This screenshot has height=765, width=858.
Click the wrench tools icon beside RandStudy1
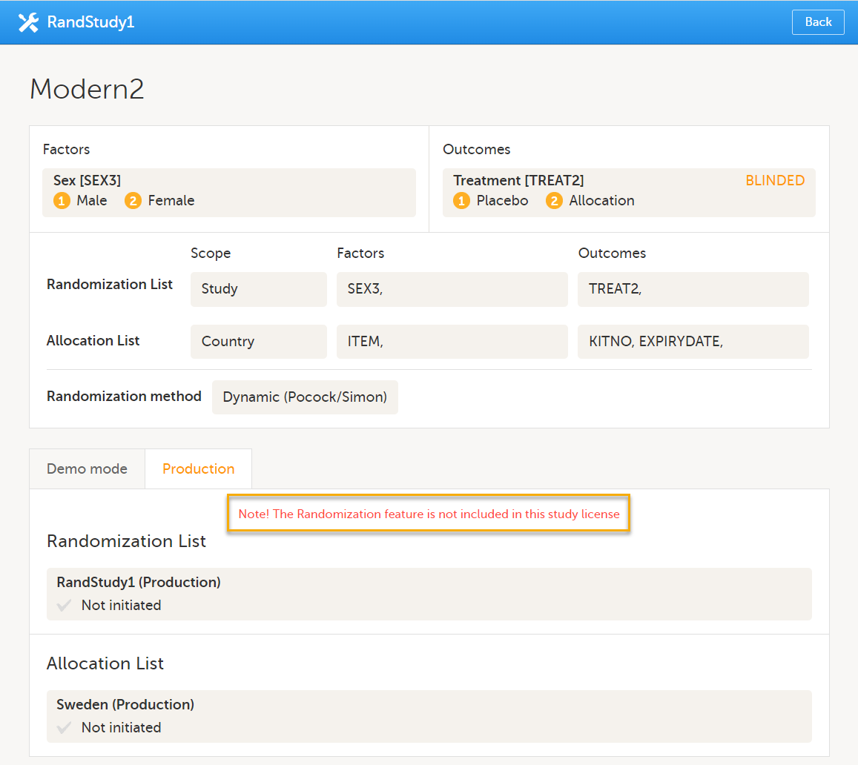28,22
